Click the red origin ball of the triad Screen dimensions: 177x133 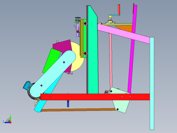tap(11, 122)
